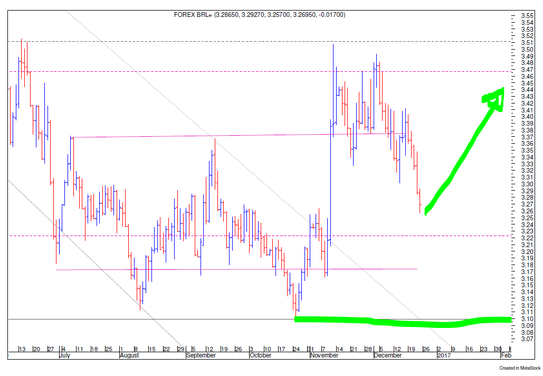Click the date label 25 on time axis
This screenshot has height=376, width=543.
(x=109, y=349)
